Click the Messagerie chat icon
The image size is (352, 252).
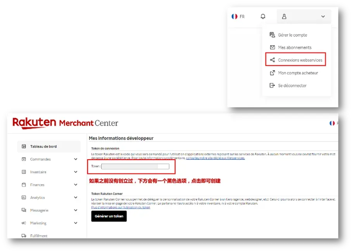[24, 210]
